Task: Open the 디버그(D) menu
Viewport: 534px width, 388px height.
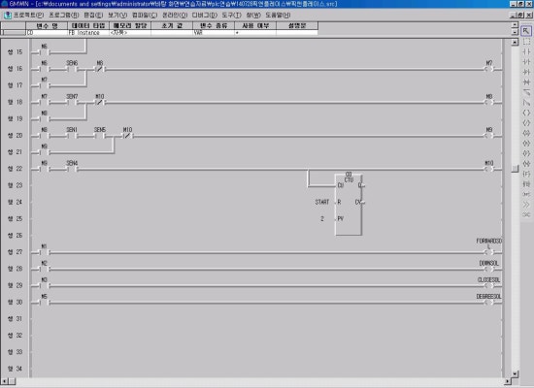Action: pos(204,16)
